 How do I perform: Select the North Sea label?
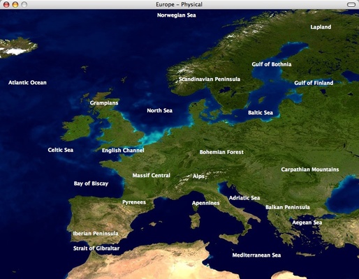(160, 111)
